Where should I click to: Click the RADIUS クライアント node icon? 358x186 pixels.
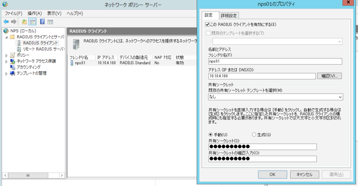tap(19, 43)
